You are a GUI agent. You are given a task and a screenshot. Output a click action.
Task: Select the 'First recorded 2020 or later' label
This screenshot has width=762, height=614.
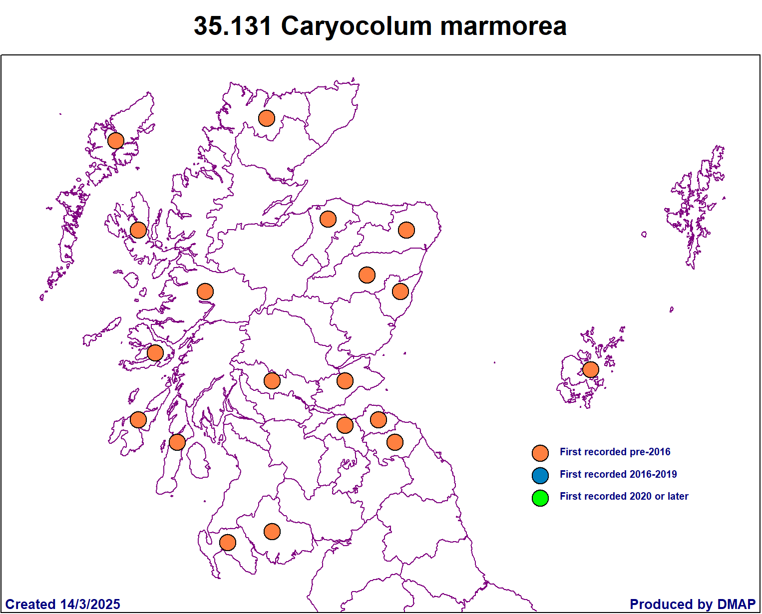pos(624,496)
